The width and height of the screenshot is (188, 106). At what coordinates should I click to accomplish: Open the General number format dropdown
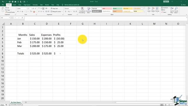[76, 9]
